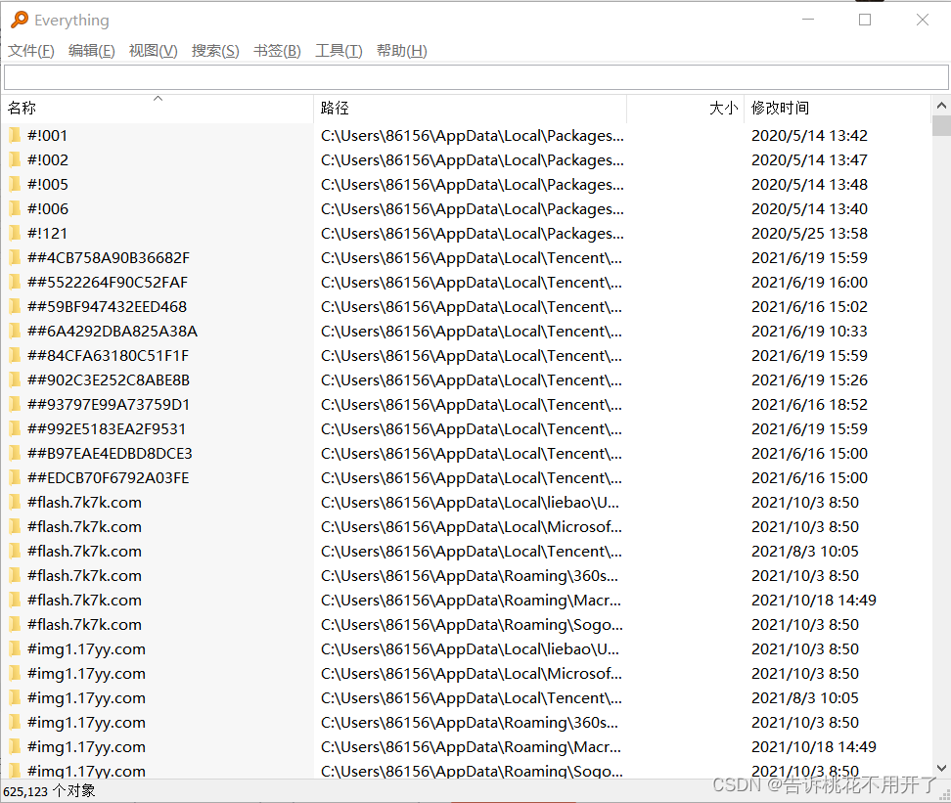This screenshot has width=951, height=803.
Task: Select #img1.17yy.com in Roaming\360s path
Action: pos(86,723)
